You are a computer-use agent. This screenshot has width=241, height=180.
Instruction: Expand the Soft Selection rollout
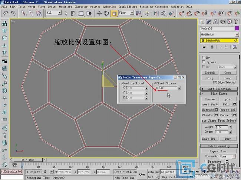click(219, 89)
